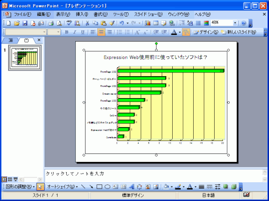Insert a horizontal text box
This screenshot has height=201, width=269.
tap(116, 187)
